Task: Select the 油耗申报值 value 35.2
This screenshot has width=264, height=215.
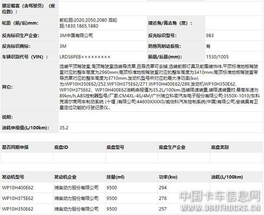Action: tap(64, 128)
